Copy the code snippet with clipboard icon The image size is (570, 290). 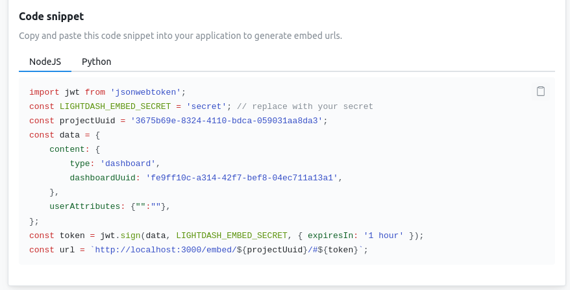point(541,91)
